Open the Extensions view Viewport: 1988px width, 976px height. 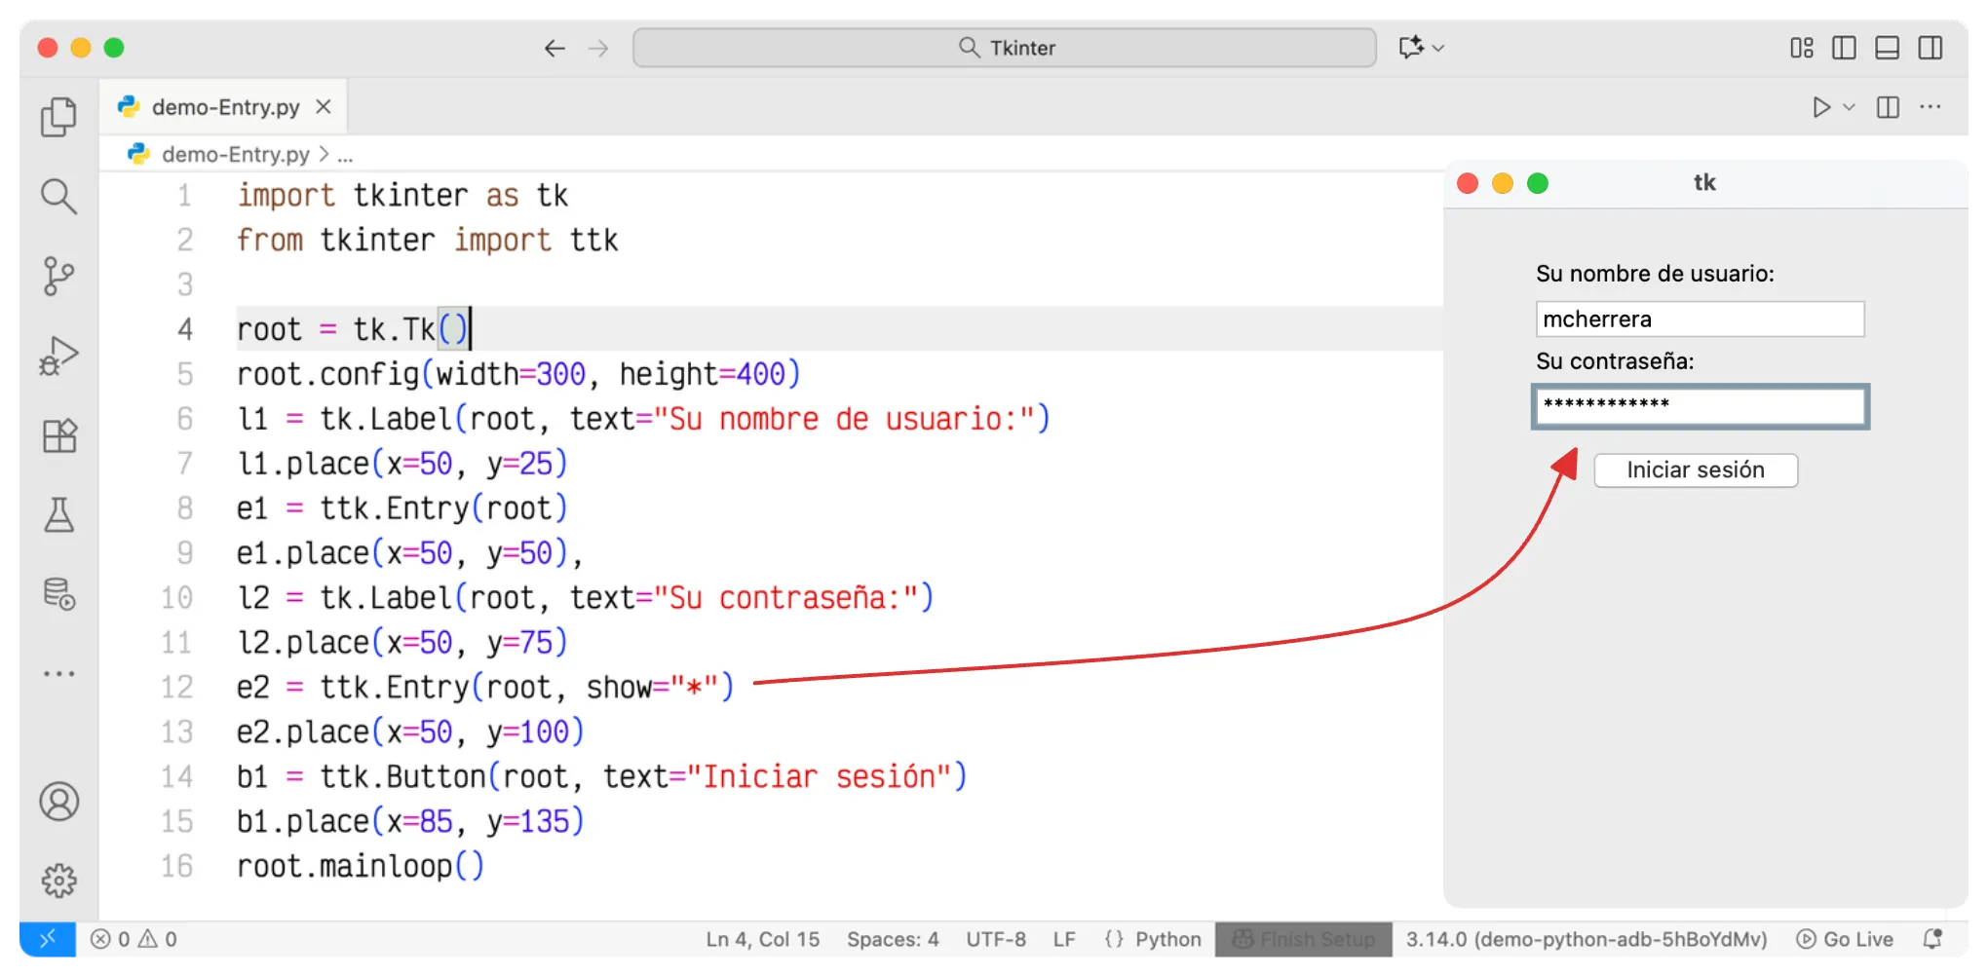(x=58, y=435)
